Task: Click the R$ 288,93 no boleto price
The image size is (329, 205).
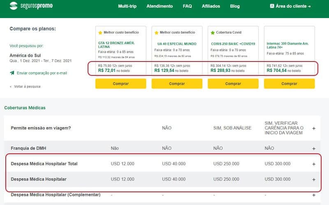Action: 227,71
